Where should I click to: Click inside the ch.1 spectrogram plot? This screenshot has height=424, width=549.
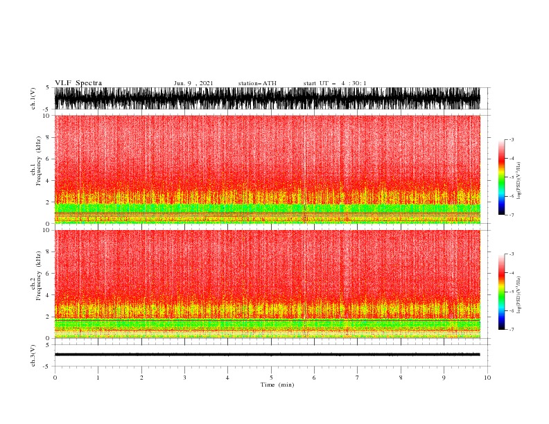pos(267,169)
